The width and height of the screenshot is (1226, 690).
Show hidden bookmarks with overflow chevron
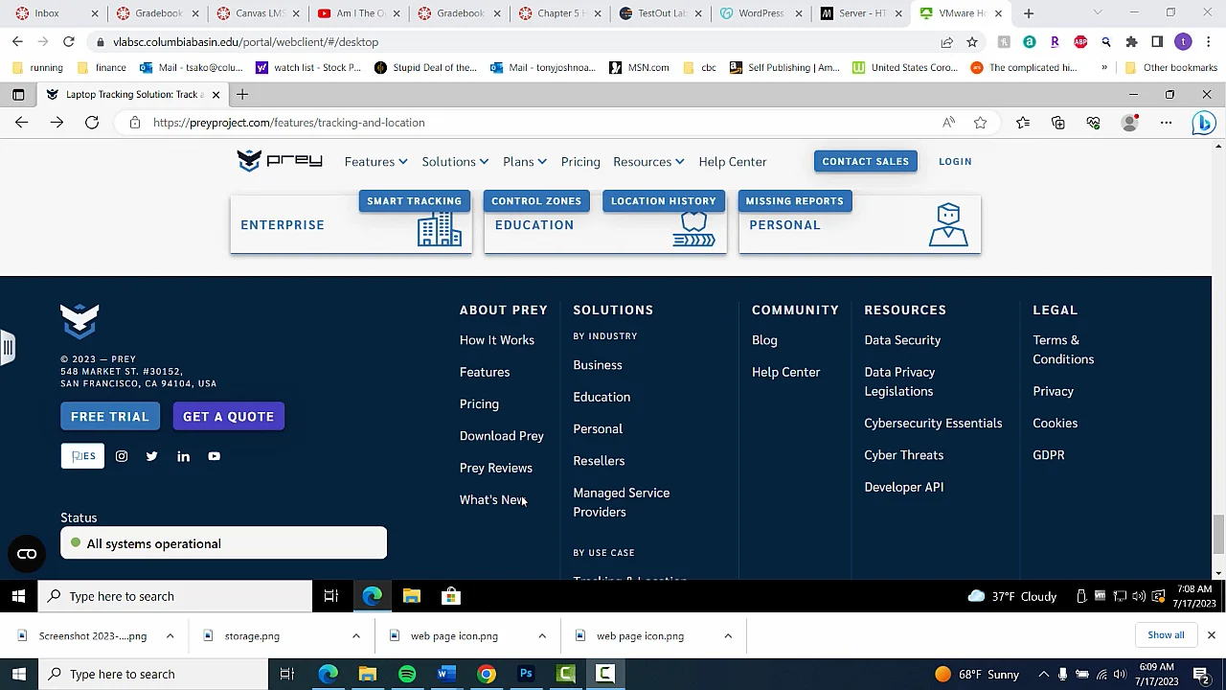[x=1104, y=67]
